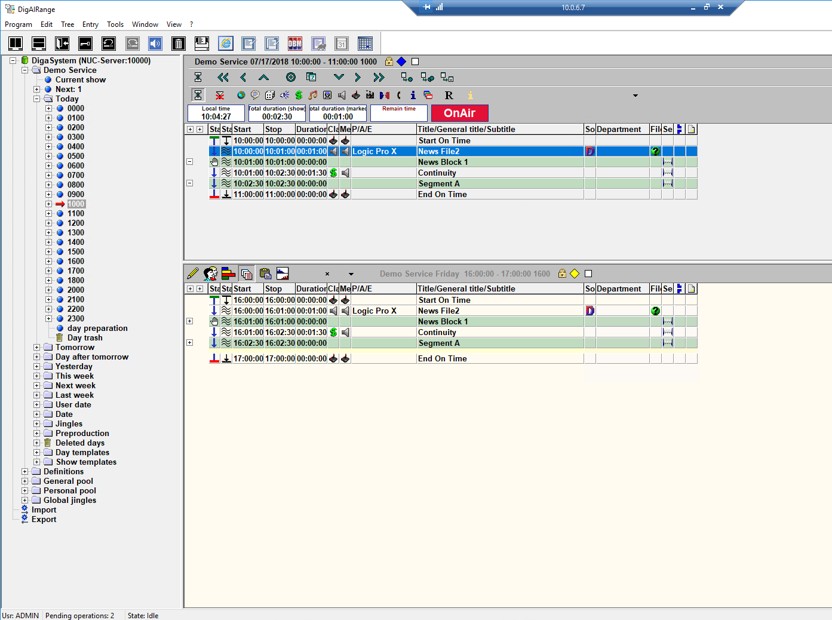Click the speaker audio icon in main toolbar
Screen dimensions: 832x620
(155, 44)
